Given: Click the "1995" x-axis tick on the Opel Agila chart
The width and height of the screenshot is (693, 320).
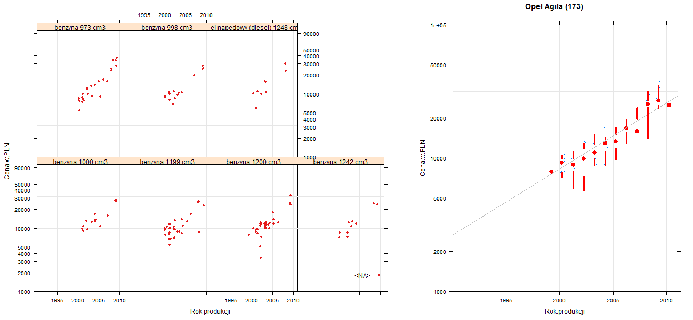Looking at the screenshot, I should 506,301.
